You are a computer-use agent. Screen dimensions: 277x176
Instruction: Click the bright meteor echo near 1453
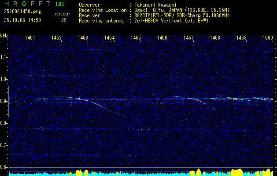tap(81, 99)
